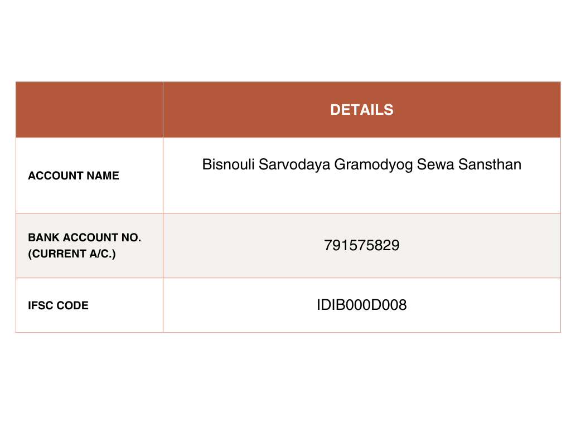Image resolution: width=571 pixels, height=428 pixels.
Task: Click the word Sewa
Action: coord(436,165)
